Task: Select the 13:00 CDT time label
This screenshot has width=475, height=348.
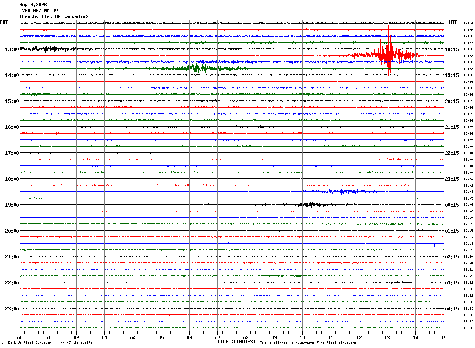Action: tap(12, 49)
